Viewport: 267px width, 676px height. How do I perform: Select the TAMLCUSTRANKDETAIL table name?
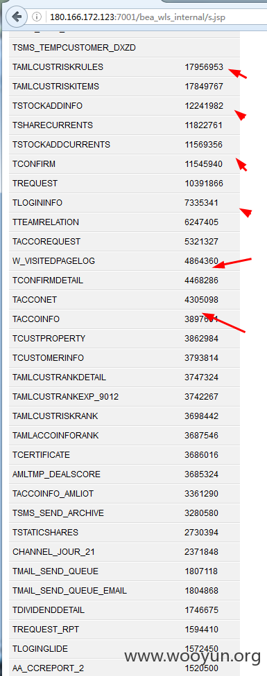[x=59, y=377]
